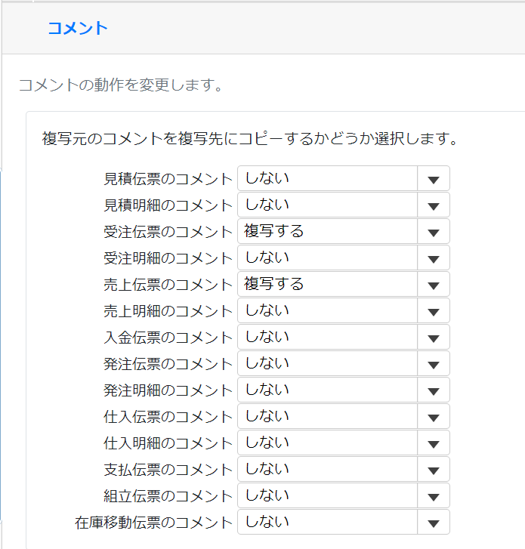Open the 在庫移動伝票のコメント dropdown

343,522
